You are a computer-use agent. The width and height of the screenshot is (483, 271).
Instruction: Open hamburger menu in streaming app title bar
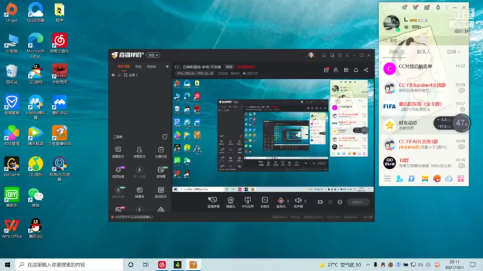tap(347, 55)
